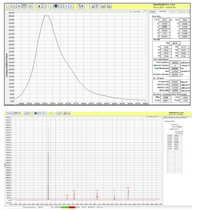Click the red-line peaks chart icon in upper window
This screenshot has height=210, width=222.
pos(103,6)
